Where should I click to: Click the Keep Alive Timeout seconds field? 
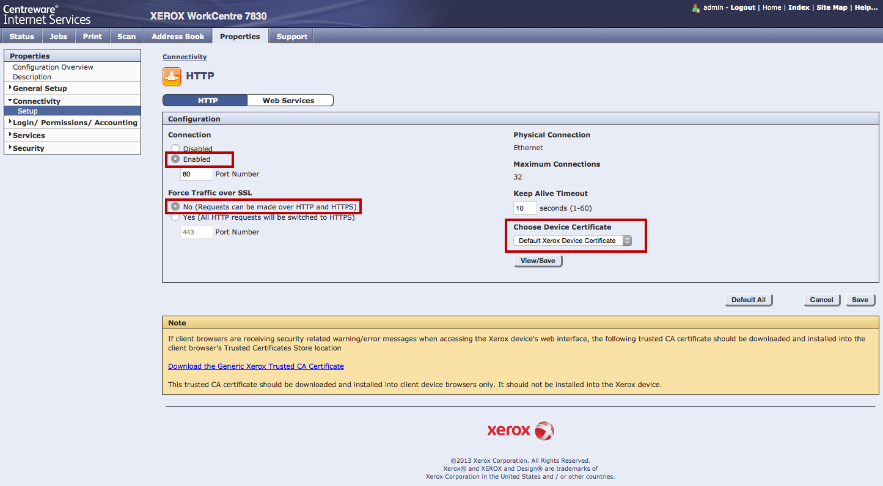(525, 208)
